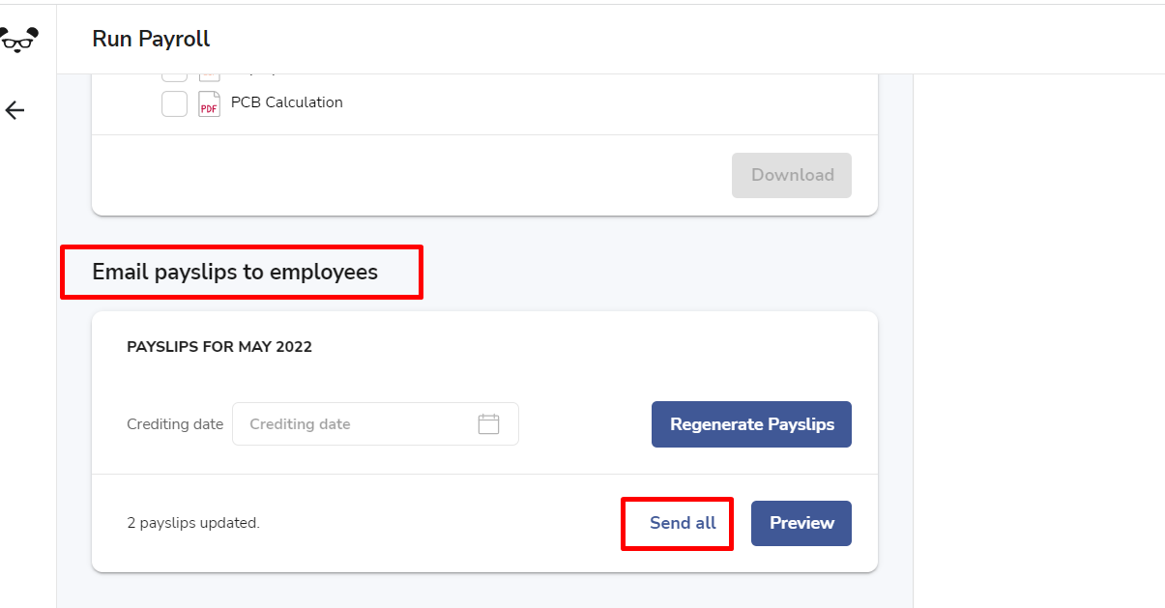Click the Run Payroll page title

(151, 39)
